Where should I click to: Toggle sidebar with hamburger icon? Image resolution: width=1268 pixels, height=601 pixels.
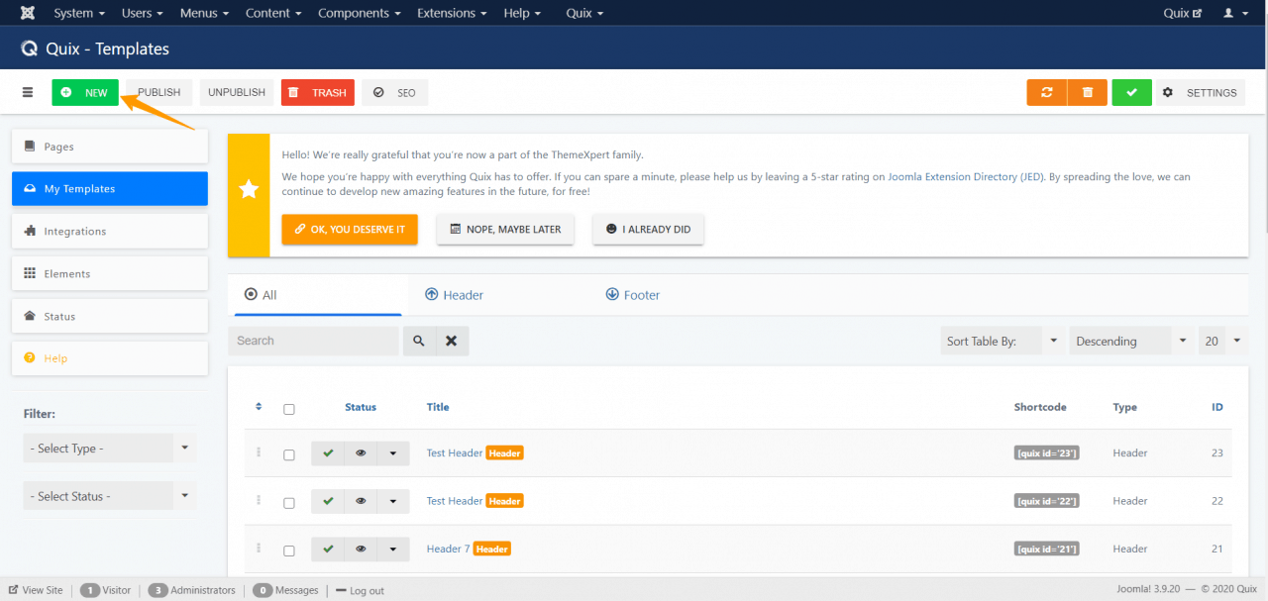pos(28,92)
